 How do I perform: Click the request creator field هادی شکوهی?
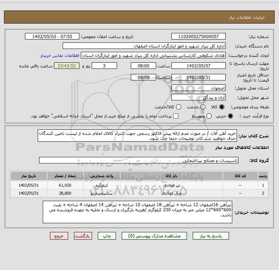point(153,55)
